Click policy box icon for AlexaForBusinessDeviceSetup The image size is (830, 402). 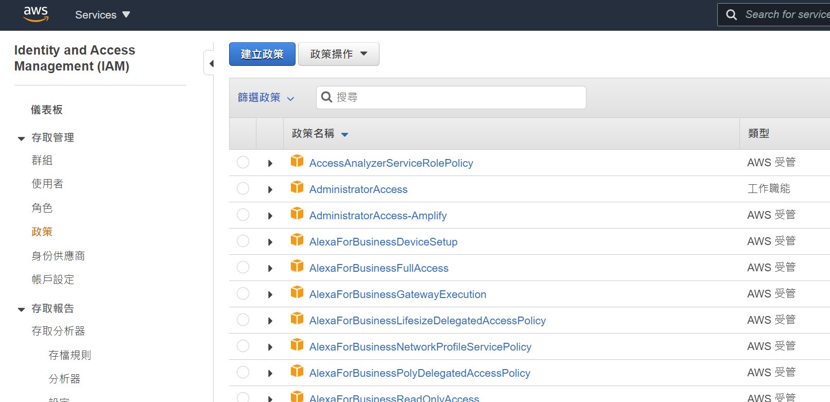pos(297,240)
